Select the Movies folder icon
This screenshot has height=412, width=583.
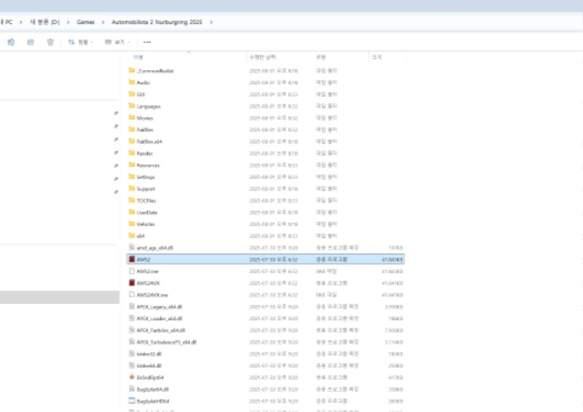click(x=132, y=117)
